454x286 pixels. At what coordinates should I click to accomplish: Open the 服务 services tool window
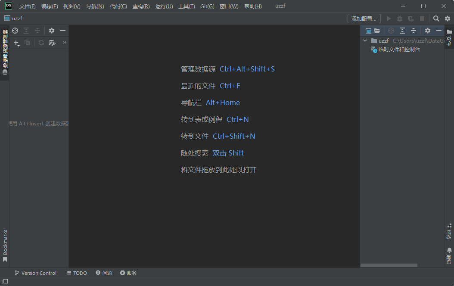tap(128, 273)
